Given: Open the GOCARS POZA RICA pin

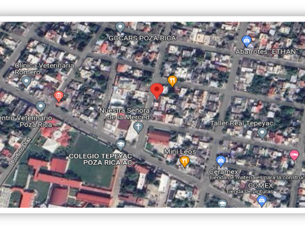Looking at the screenshot, I should (x=120, y=28).
